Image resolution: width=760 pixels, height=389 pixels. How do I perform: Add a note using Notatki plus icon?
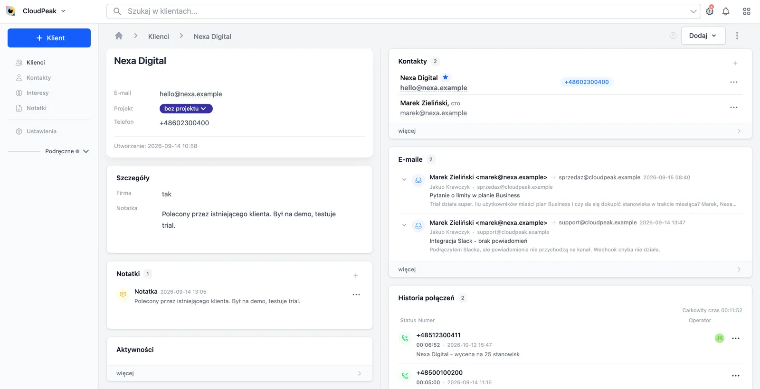click(x=356, y=276)
